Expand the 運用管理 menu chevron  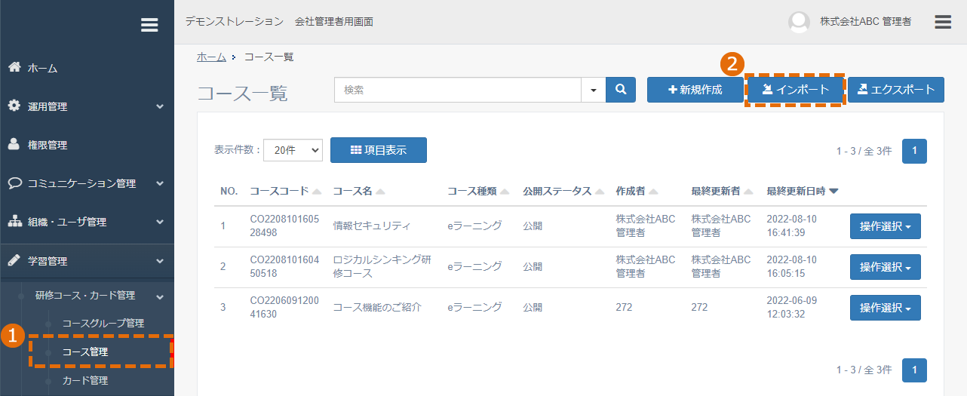(x=160, y=107)
